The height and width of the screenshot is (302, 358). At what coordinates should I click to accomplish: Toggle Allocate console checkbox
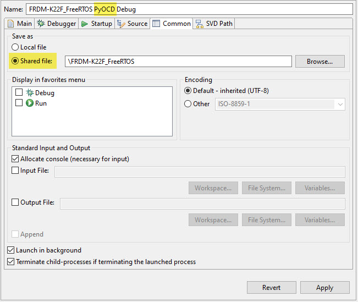[x=15, y=159]
